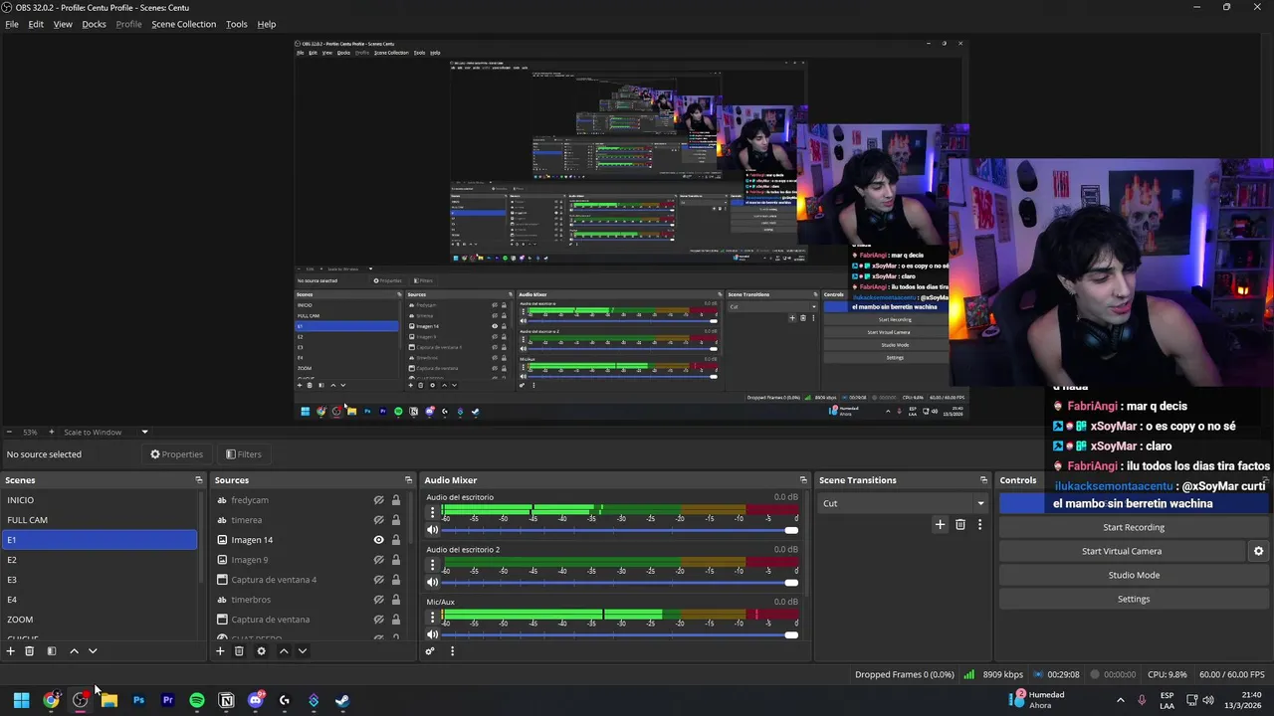Remove selected scene with trash icon
Screen dimensions: 1274x716
tap(29, 651)
